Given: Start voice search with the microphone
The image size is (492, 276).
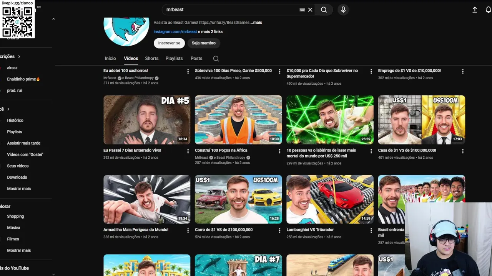Looking at the screenshot, I should tap(343, 10).
